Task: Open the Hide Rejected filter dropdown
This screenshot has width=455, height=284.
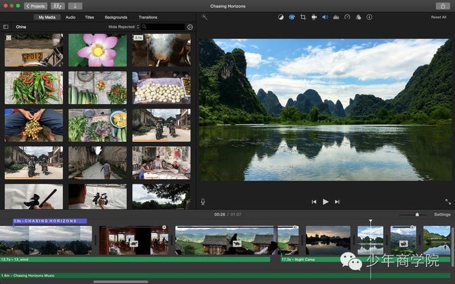Action: tap(123, 27)
